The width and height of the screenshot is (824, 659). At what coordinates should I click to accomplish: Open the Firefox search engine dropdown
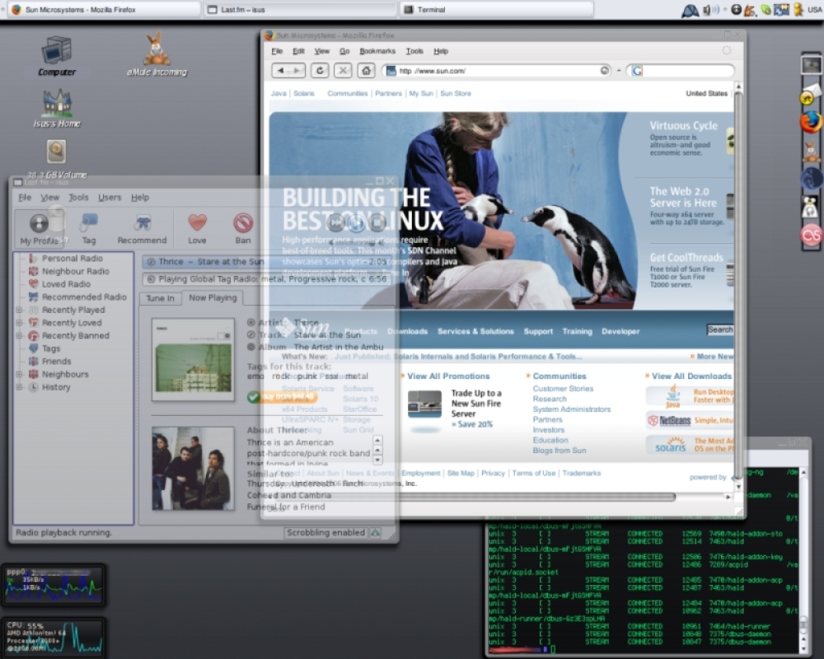point(637,70)
